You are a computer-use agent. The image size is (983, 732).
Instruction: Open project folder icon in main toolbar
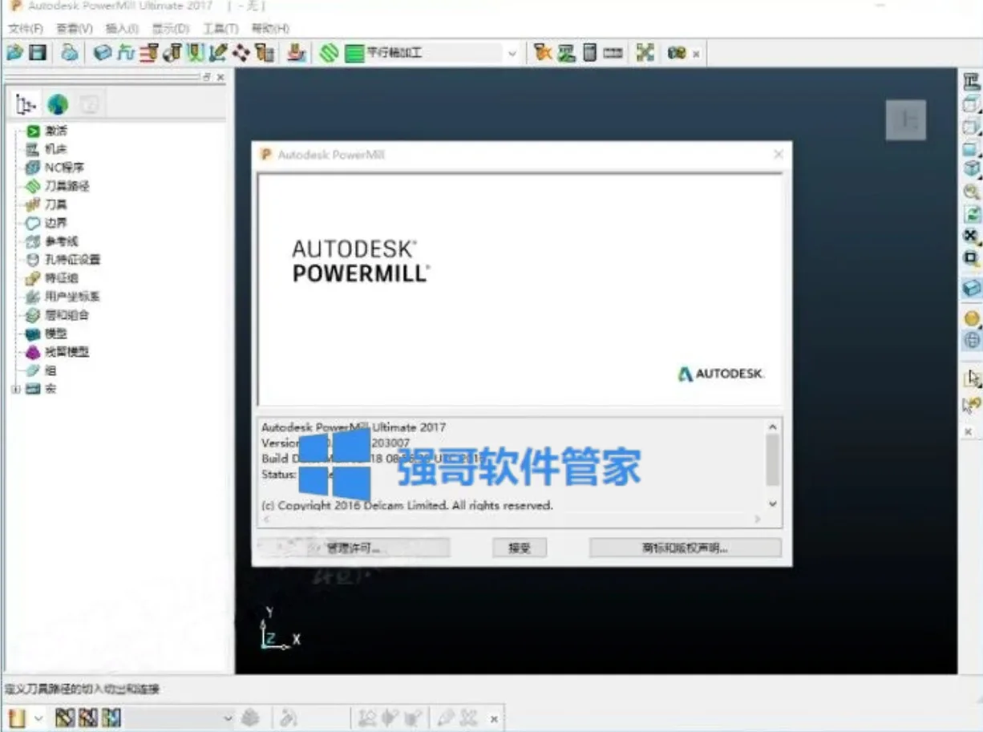click(x=14, y=53)
